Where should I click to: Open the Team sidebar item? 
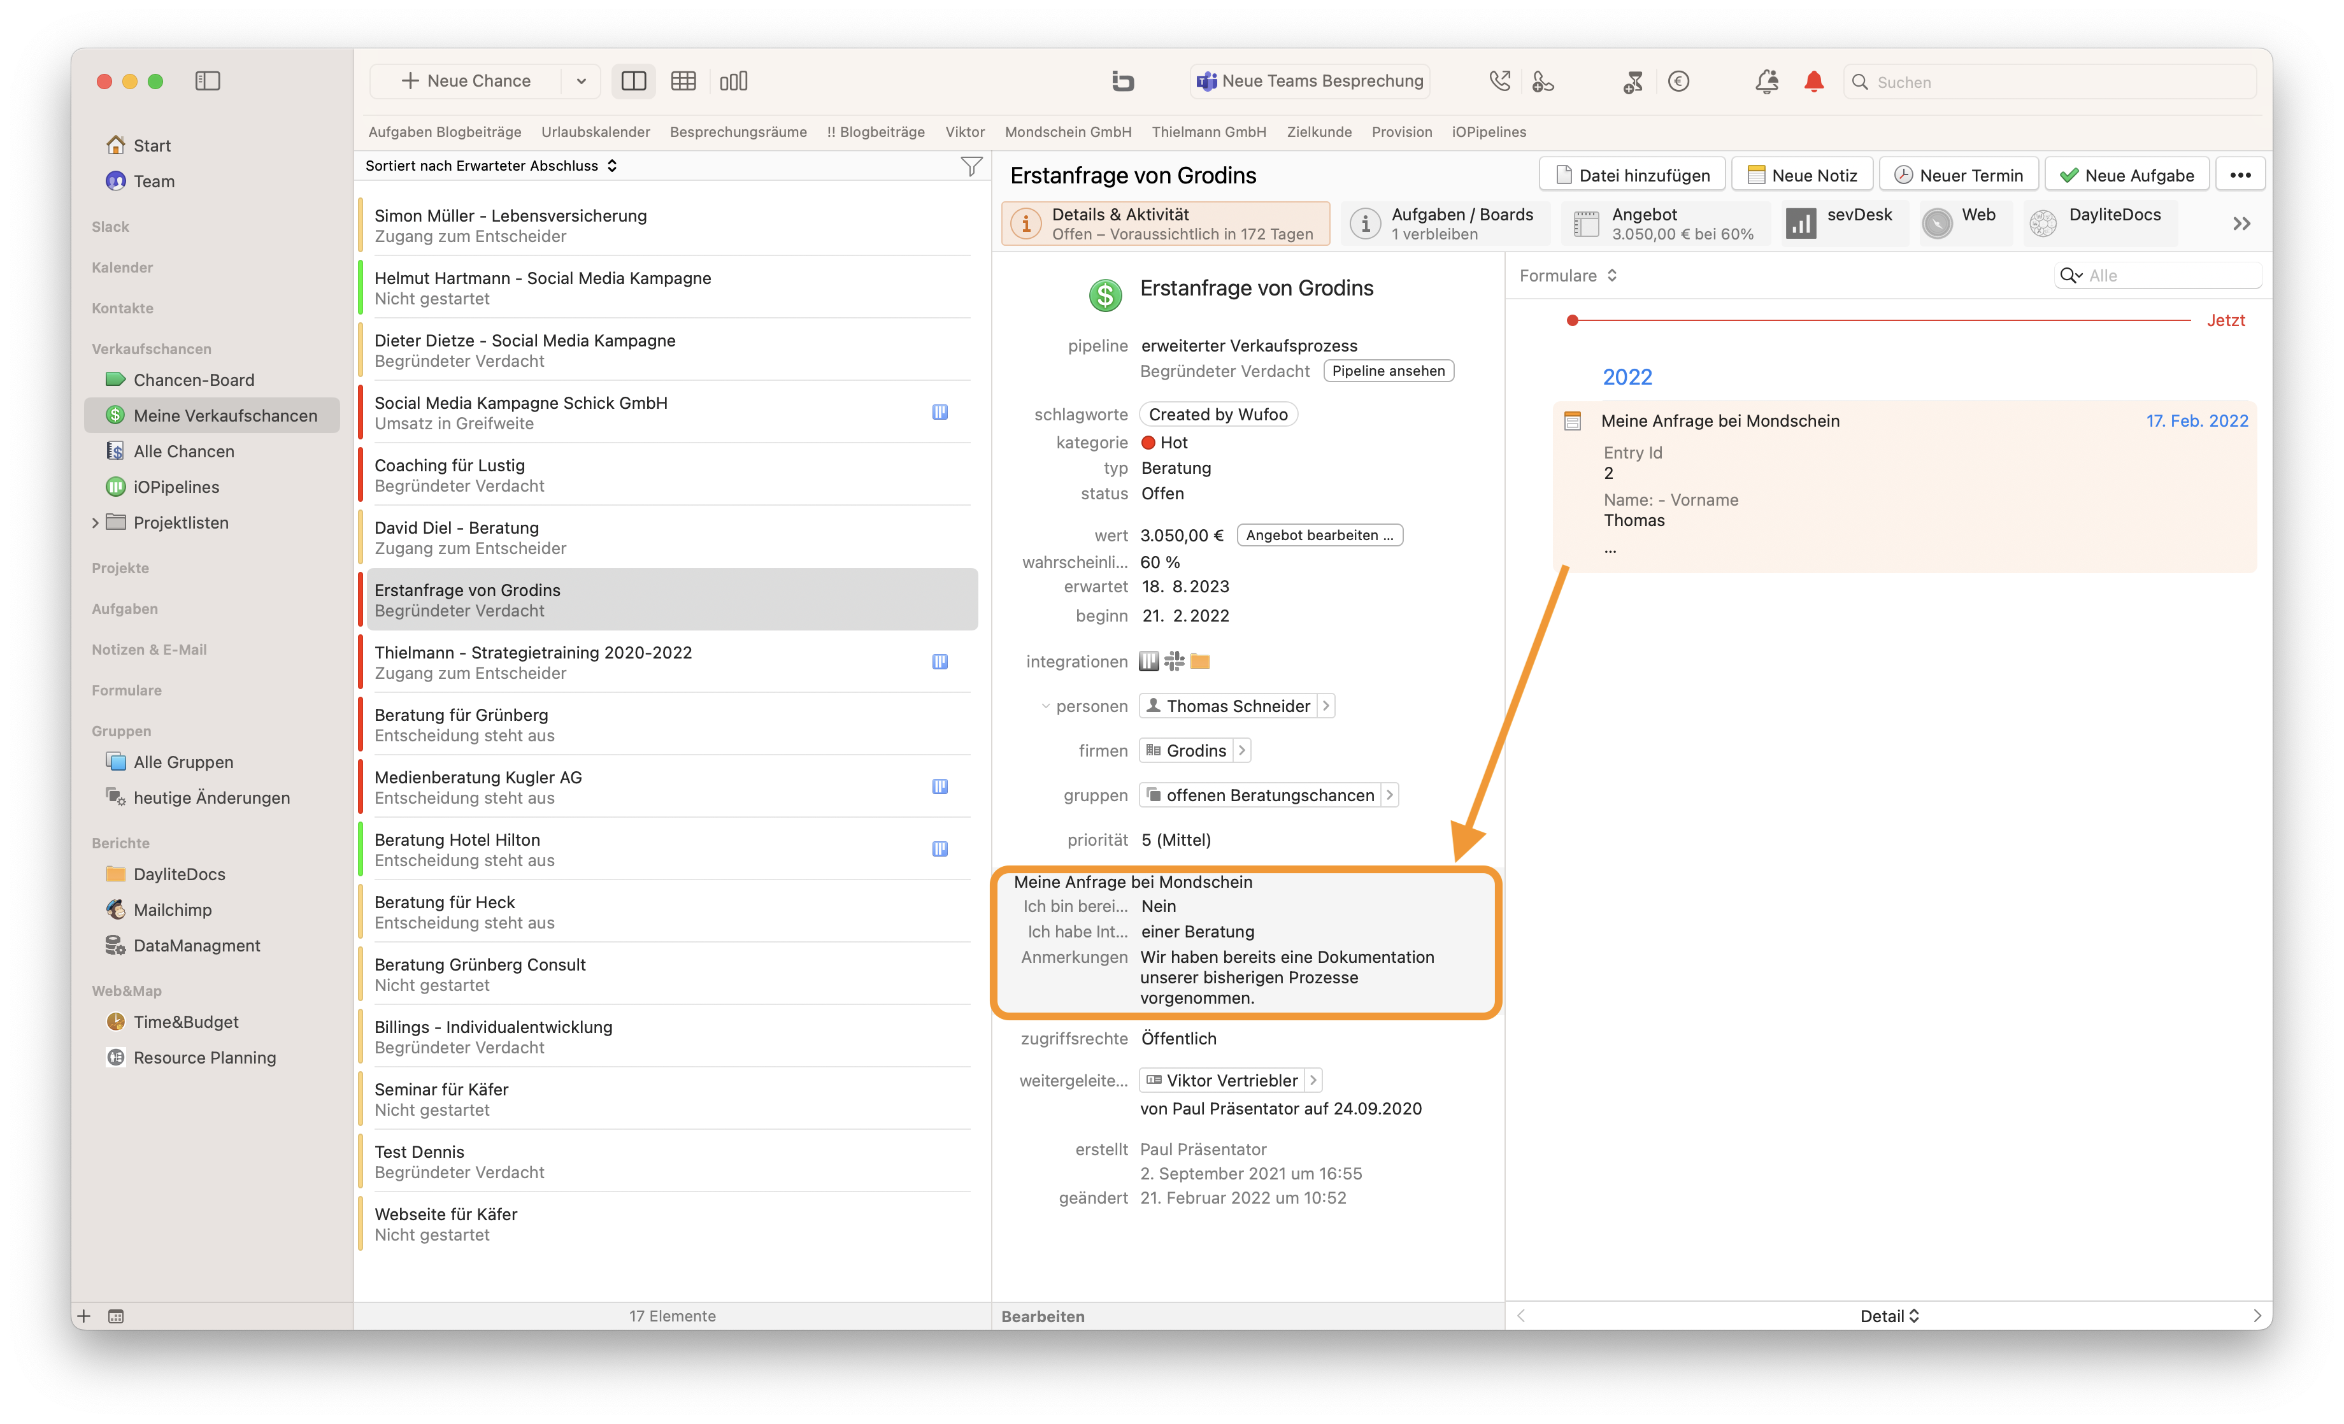click(x=153, y=181)
